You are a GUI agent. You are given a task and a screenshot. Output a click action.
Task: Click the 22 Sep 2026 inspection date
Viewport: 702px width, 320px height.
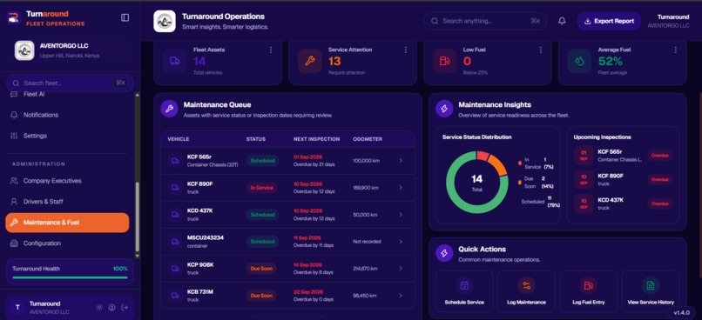tap(307, 292)
